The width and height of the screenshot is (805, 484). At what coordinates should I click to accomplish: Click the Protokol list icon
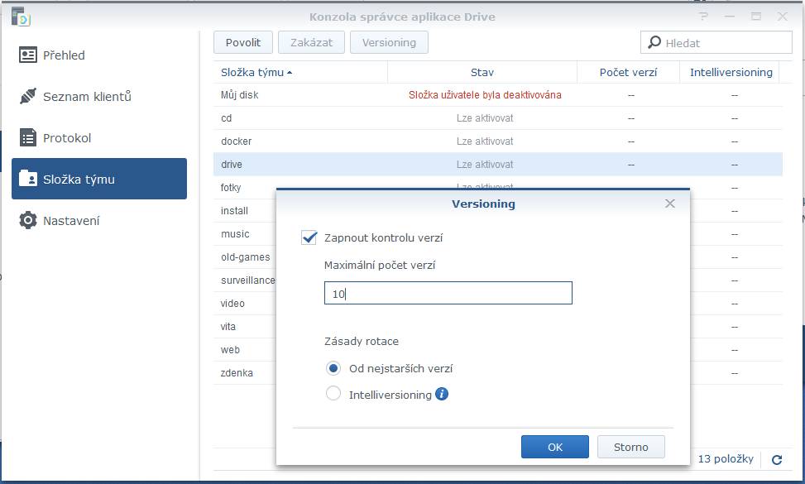(28, 138)
